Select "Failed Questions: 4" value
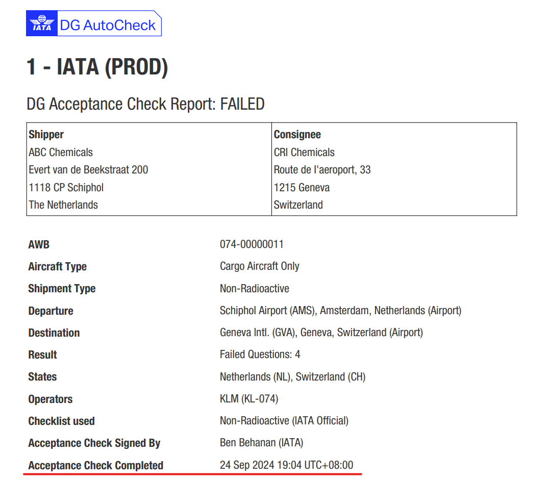This screenshot has width=549, height=481. (260, 355)
